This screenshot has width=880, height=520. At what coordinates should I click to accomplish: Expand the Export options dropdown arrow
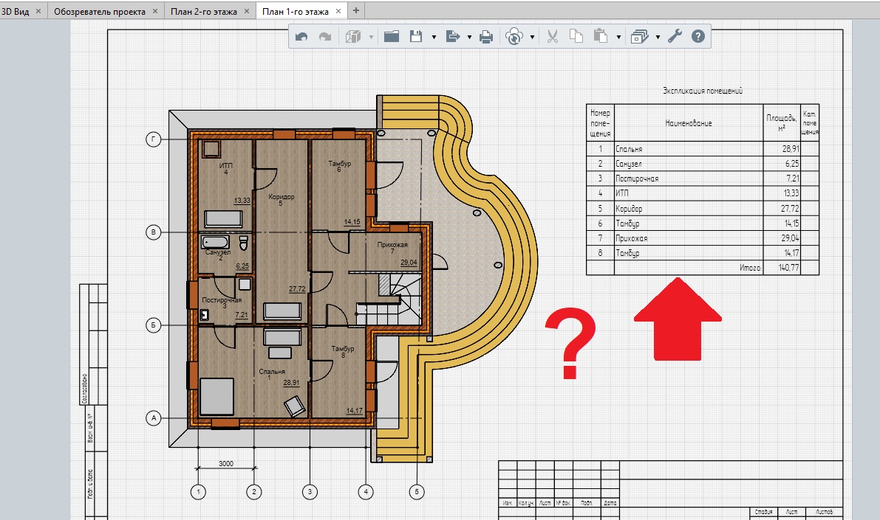(x=469, y=38)
